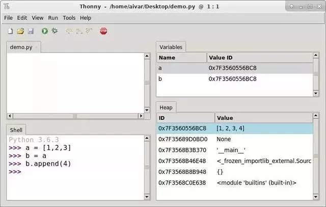Click the New file icon
This screenshot has width=326, height=207.
point(10,31)
